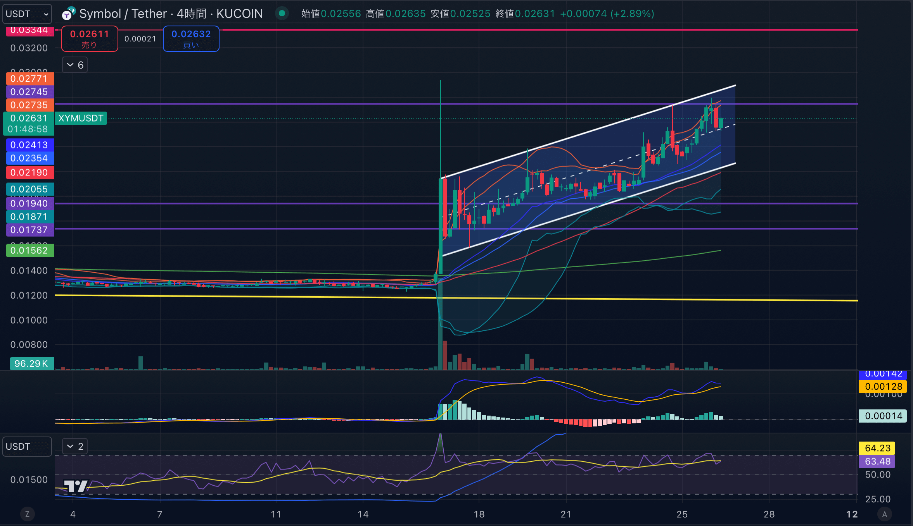Click the 終値0.02631 close value
The height and width of the screenshot is (526, 913).
(525, 14)
